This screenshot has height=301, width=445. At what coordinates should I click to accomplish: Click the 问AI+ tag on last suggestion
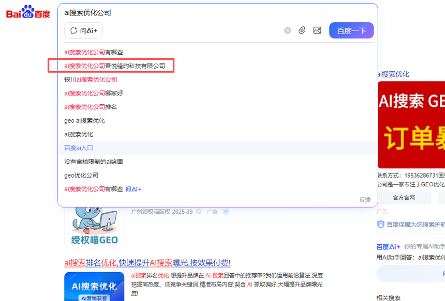(133, 189)
